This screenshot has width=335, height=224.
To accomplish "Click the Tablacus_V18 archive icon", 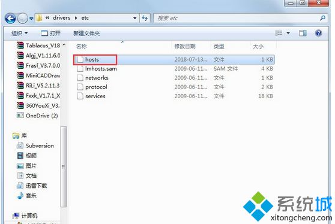I will click(x=20, y=46).
